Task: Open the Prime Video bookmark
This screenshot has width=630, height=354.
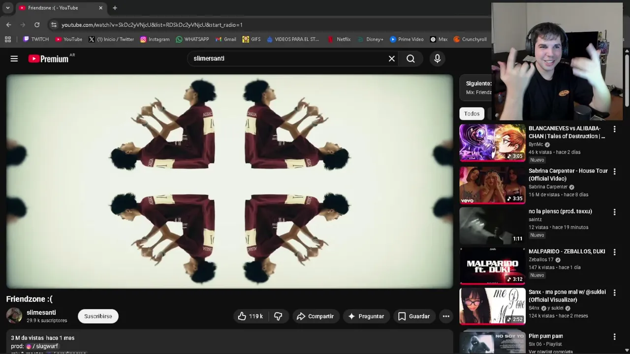Action: tap(407, 39)
